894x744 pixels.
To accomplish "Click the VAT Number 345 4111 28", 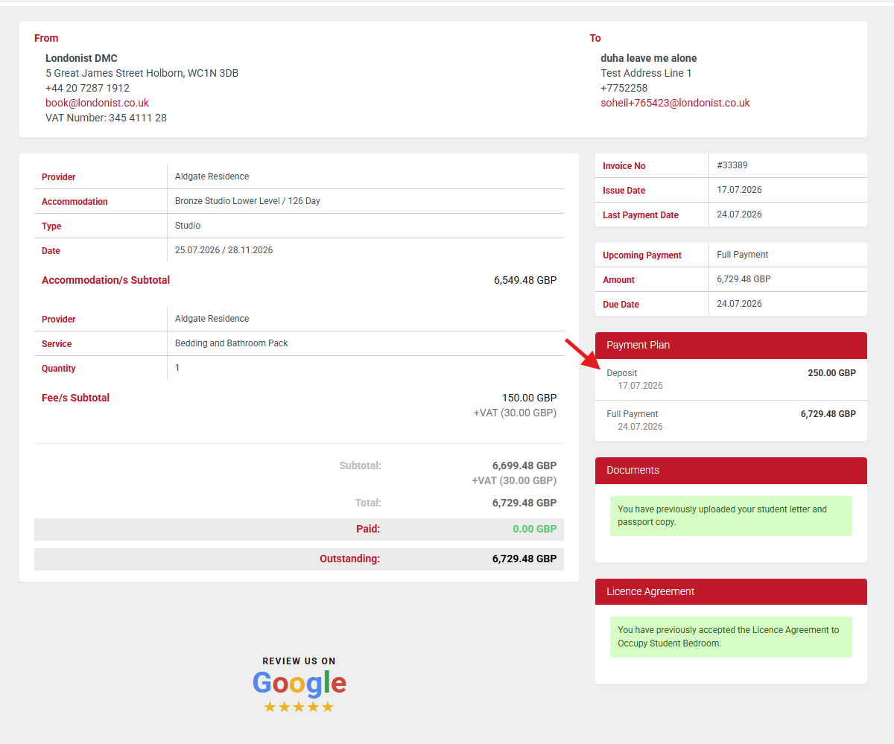I will pyautogui.click(x=106, y=118).
